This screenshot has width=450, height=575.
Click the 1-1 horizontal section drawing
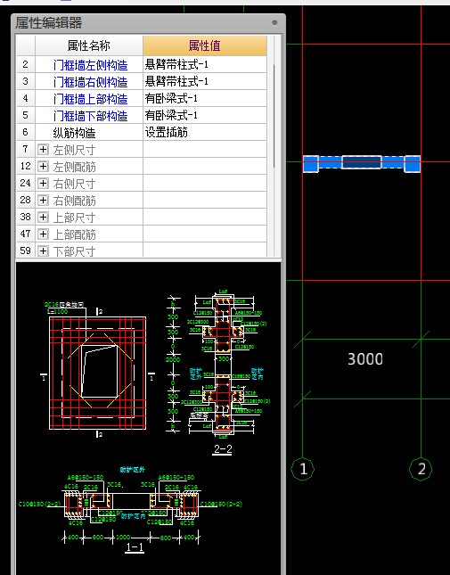(132, 504)
